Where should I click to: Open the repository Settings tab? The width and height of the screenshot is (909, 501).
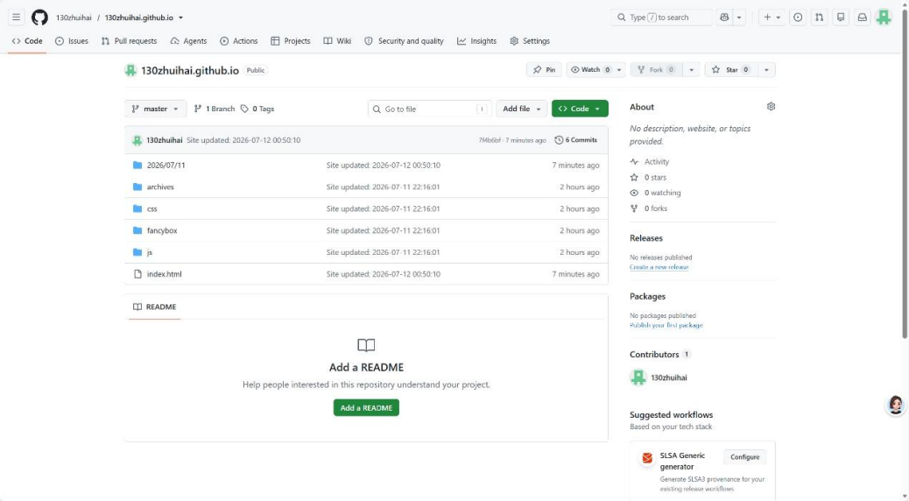pyautogui.click(x=530, y=41)
